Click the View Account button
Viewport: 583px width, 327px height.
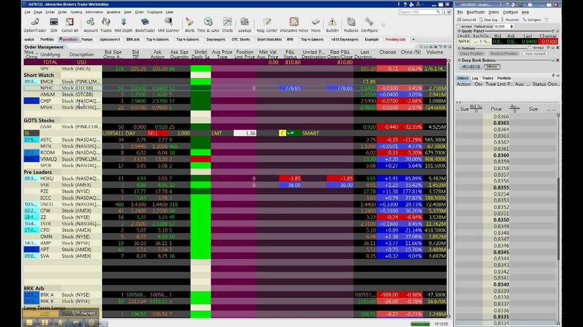click(x=535, y=54)
